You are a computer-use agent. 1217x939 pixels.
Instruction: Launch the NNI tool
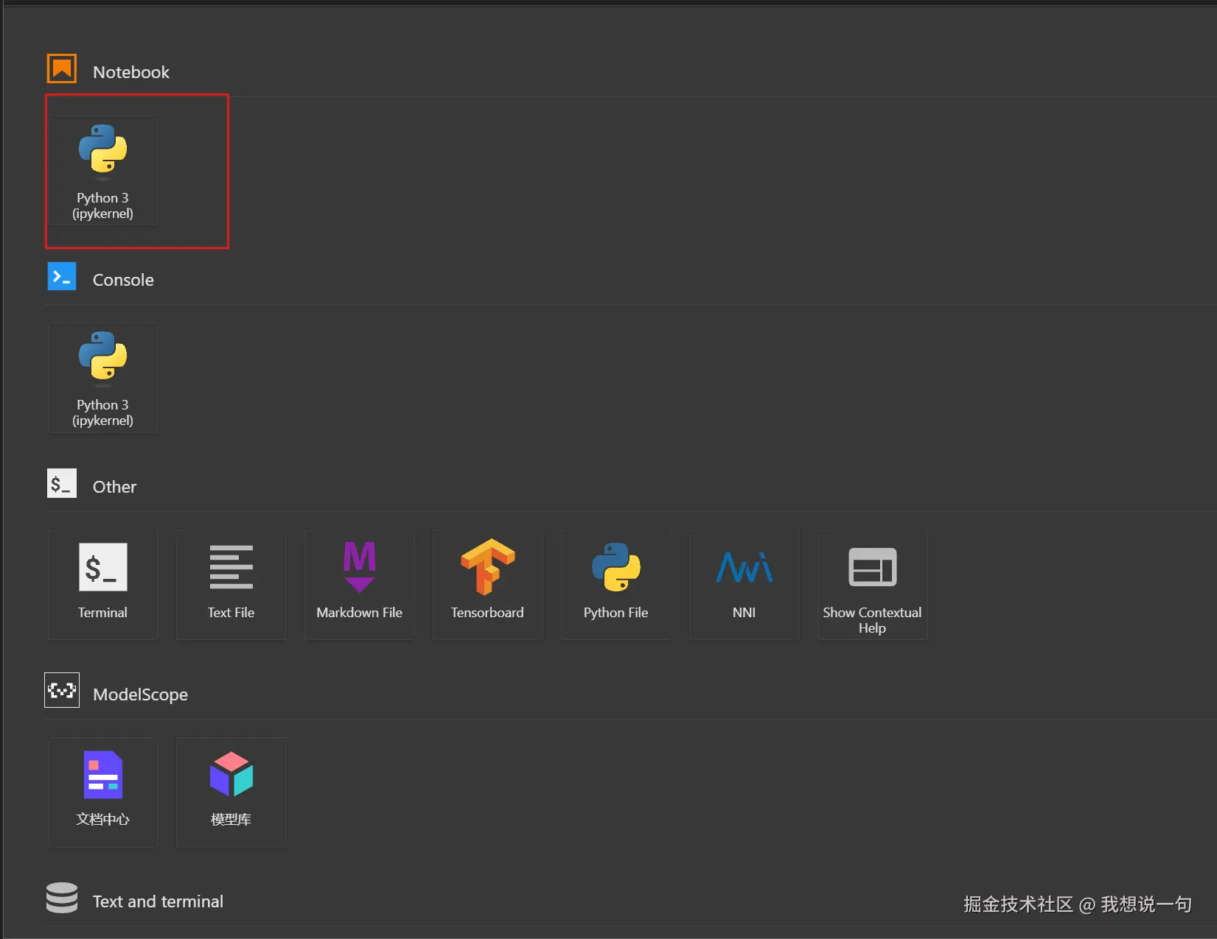(745, 585)
